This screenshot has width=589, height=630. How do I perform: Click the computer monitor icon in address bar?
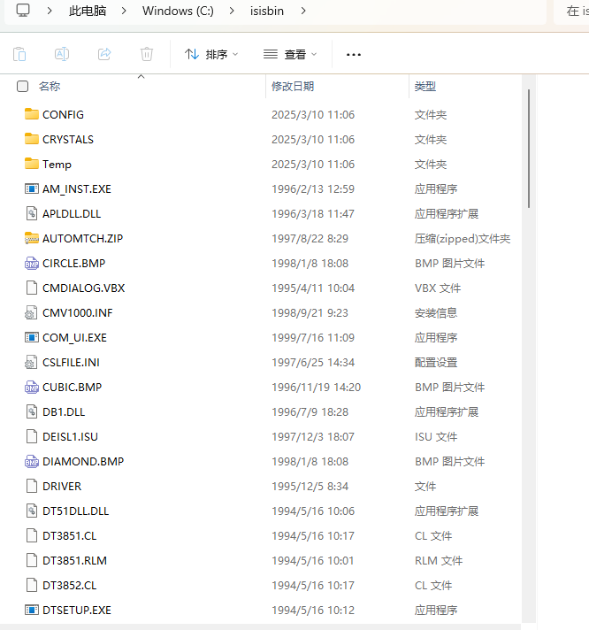click(x=23, y=11)
